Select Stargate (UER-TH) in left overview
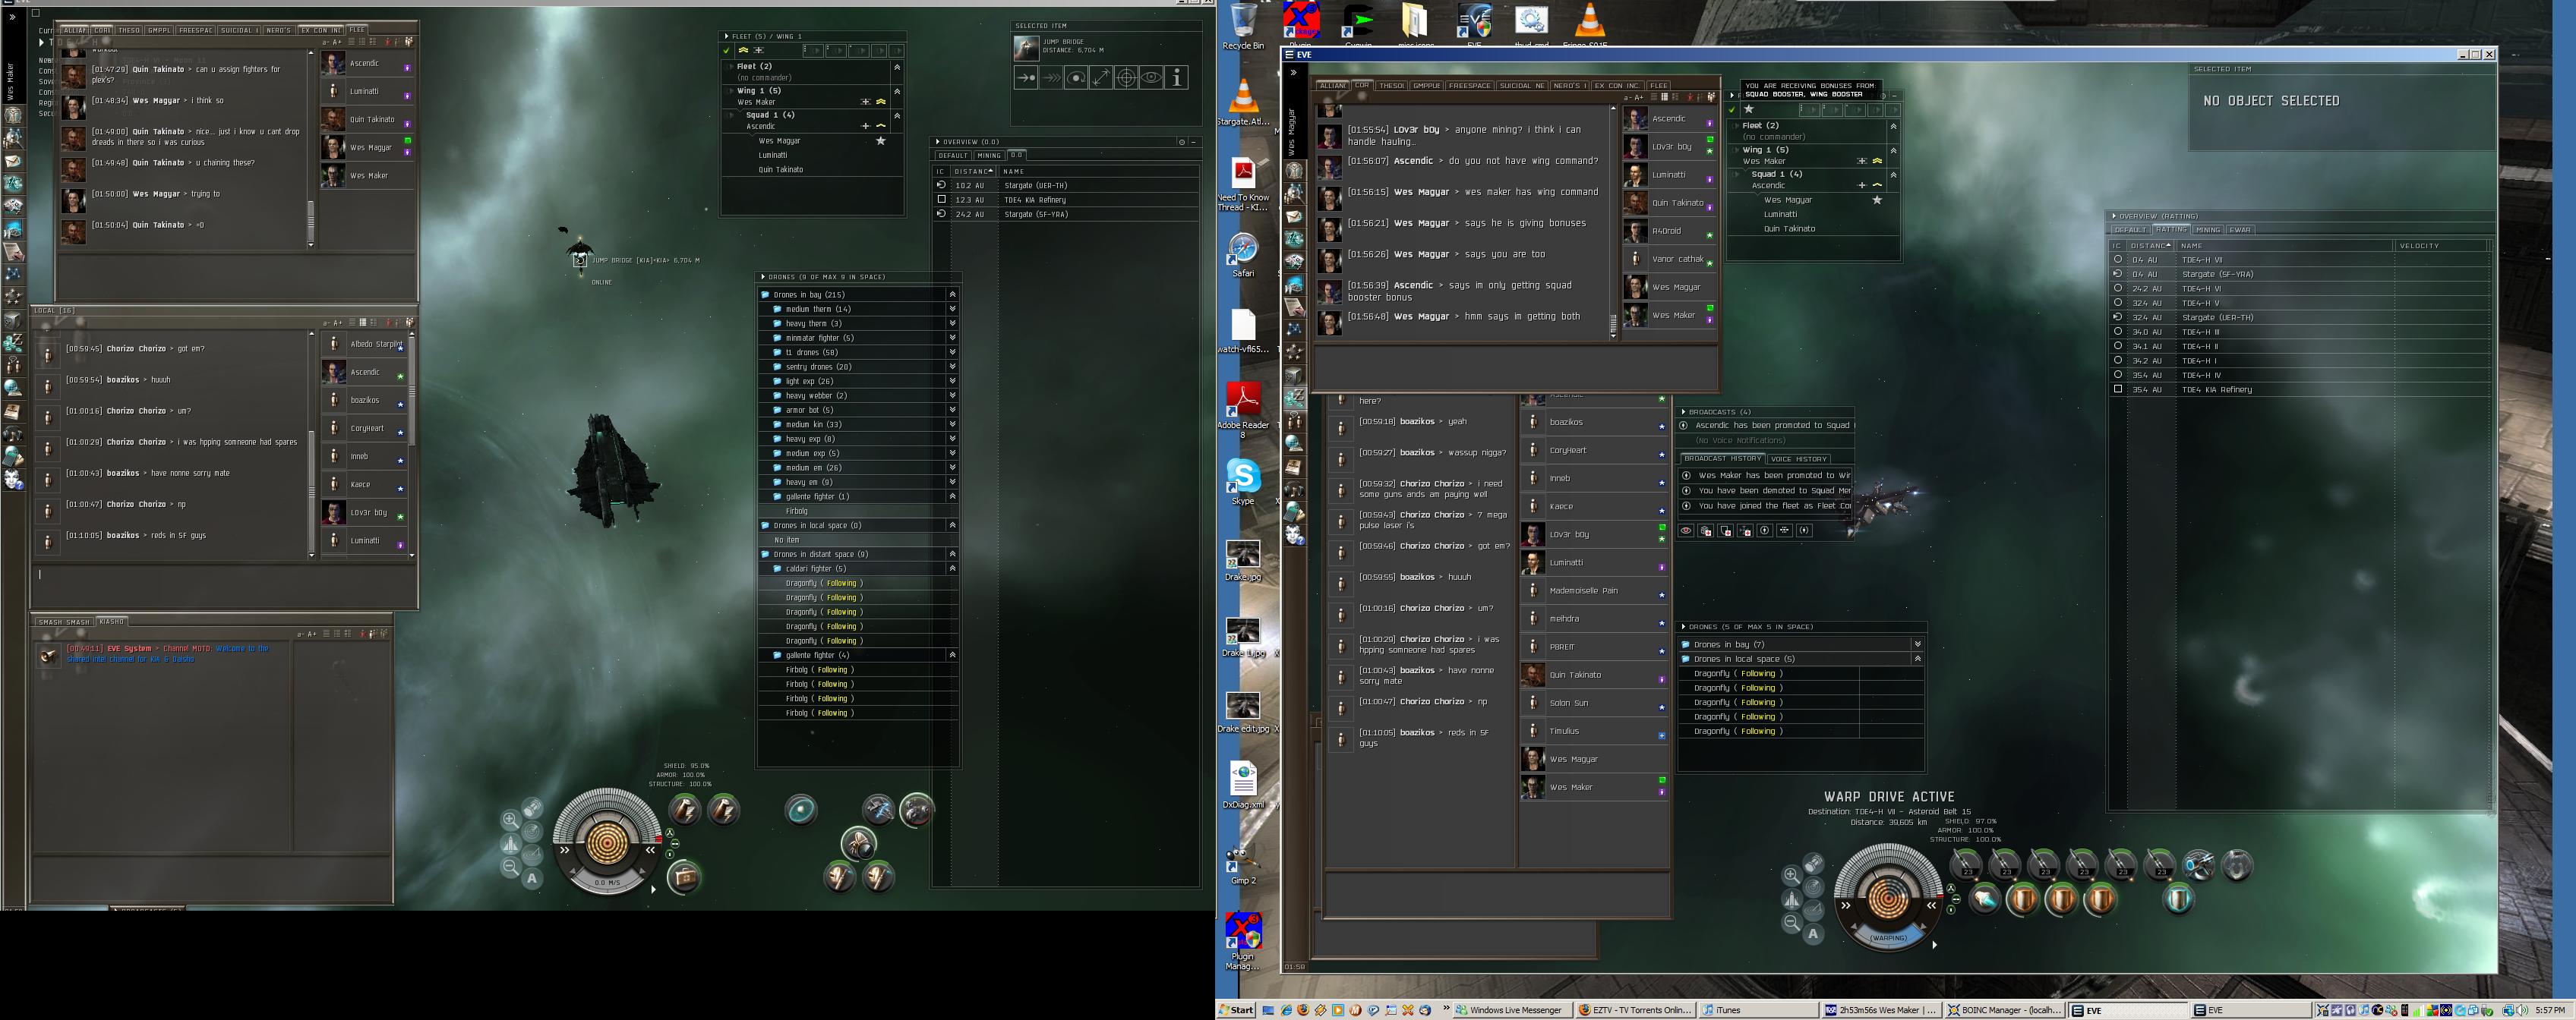2576x1020 pixels. pos(1036,185)
